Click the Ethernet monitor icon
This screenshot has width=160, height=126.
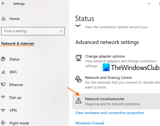coord(3,85)
